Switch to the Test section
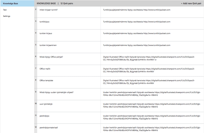 click(x=5, y=10)
